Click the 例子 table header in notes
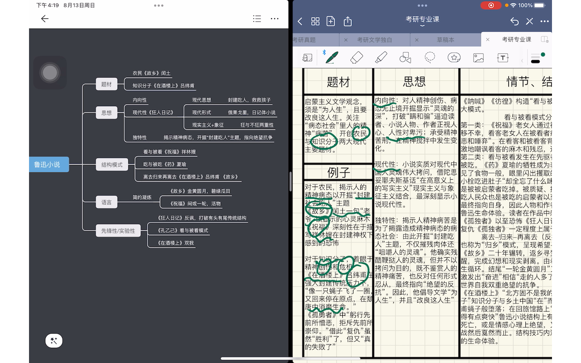This screenshot has height=363, width=581. click(338, 172)
